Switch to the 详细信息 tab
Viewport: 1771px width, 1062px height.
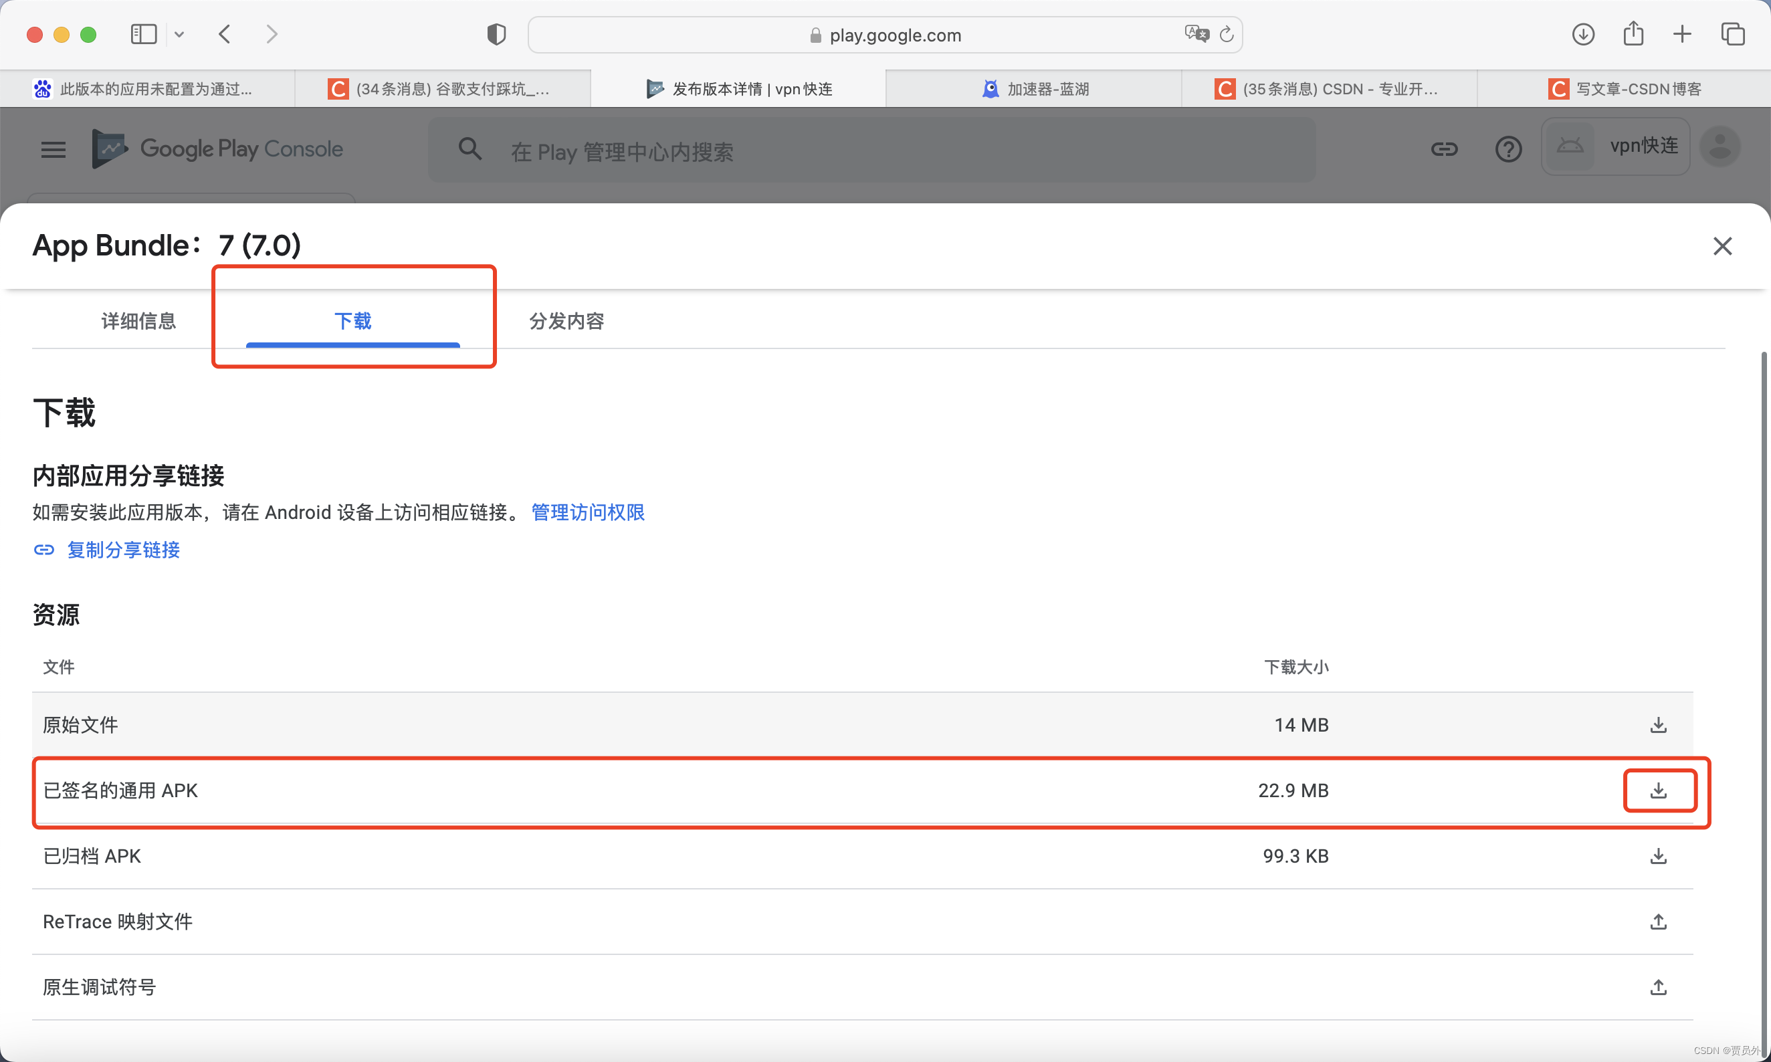pyautogui.click(x=139, y=321)
